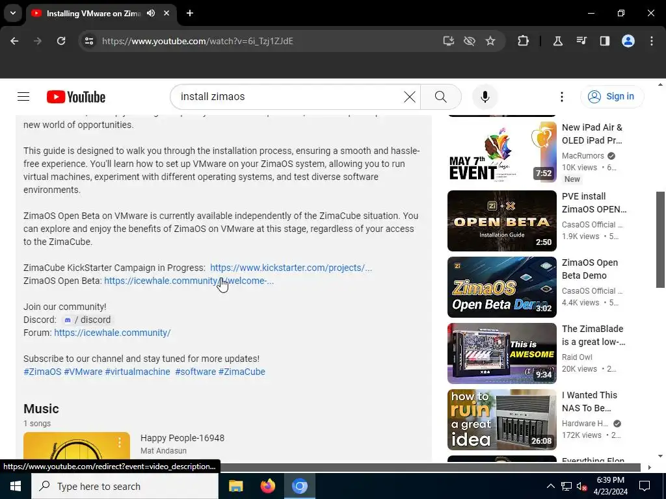The height and width of the screenshot is (499, 666).
Task: Open the OPEN BETA Installation Guide thumbnail
Action: pyautogui.click(x=501, y=221)
